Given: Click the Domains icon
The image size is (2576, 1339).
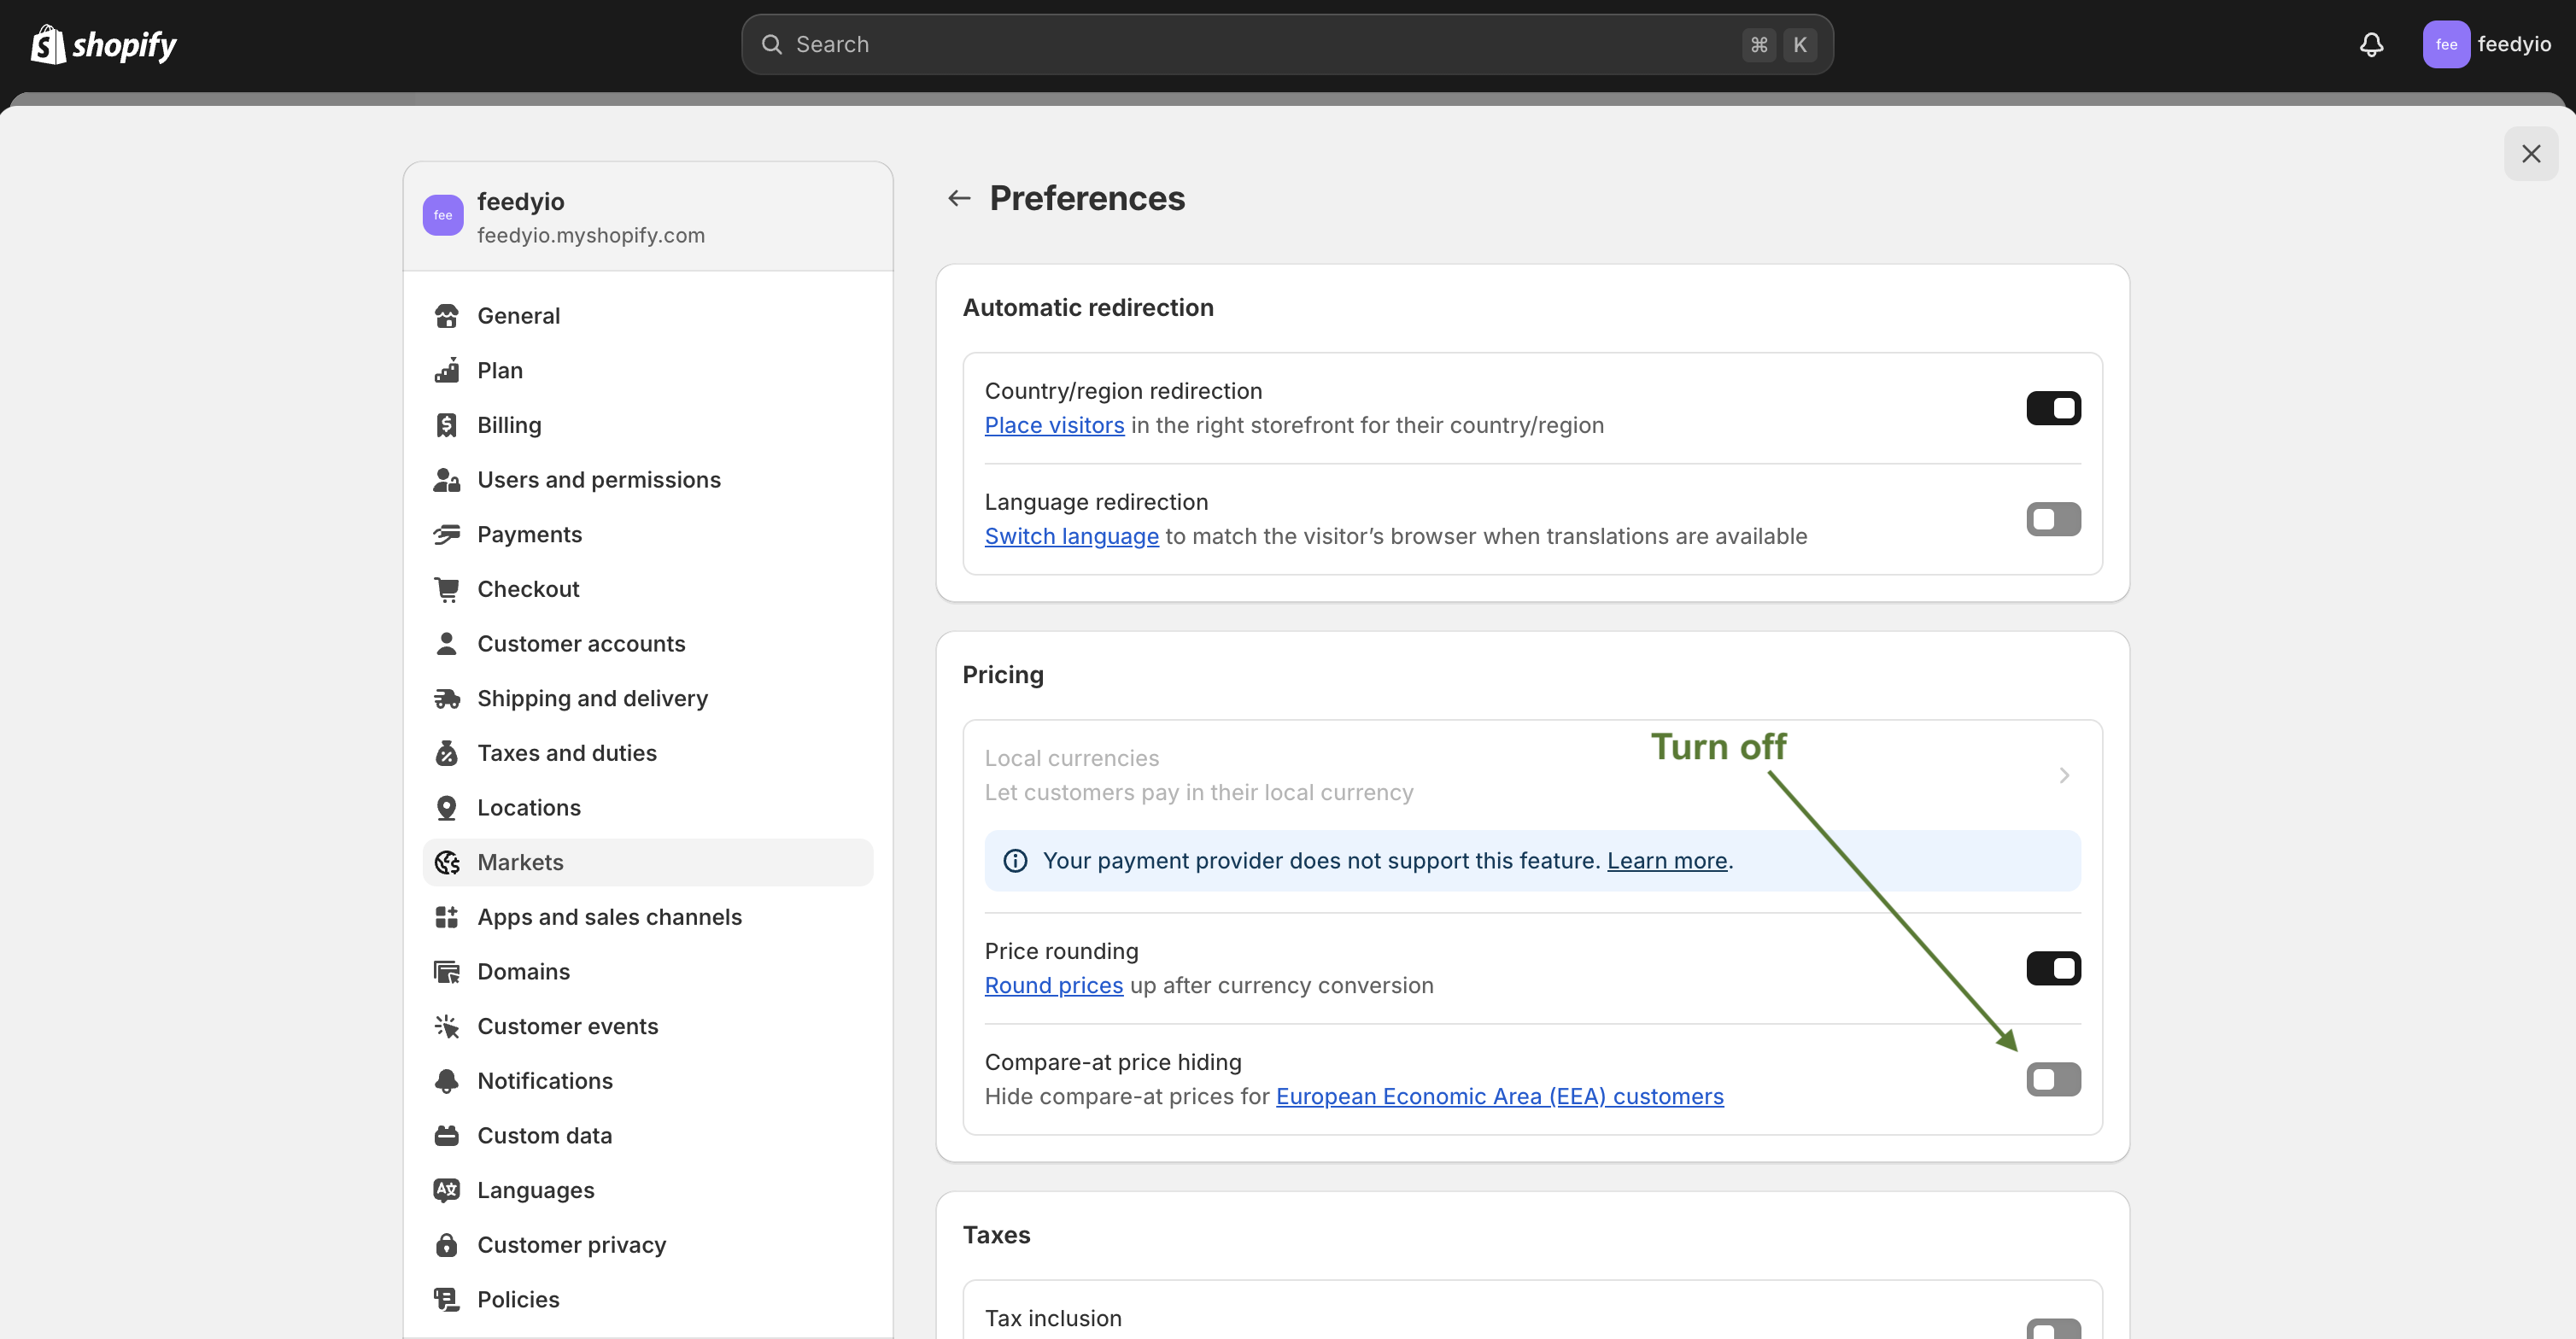Looking at the screenshot, I should (446, 972).
